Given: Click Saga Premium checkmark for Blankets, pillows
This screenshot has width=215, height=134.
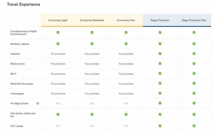Looking at the screenshot, I should coord(160,44).
